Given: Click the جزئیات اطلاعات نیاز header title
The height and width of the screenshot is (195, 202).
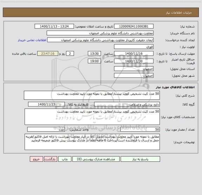Looking at the screenshot, I should click(179, 13).
